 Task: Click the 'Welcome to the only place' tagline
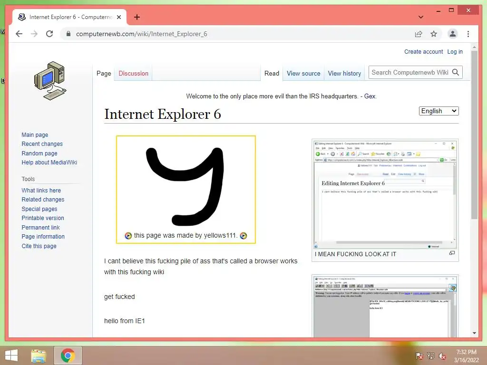281,96
